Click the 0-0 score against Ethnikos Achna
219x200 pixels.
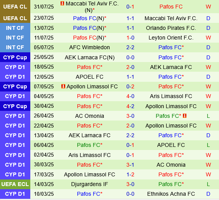130,194
